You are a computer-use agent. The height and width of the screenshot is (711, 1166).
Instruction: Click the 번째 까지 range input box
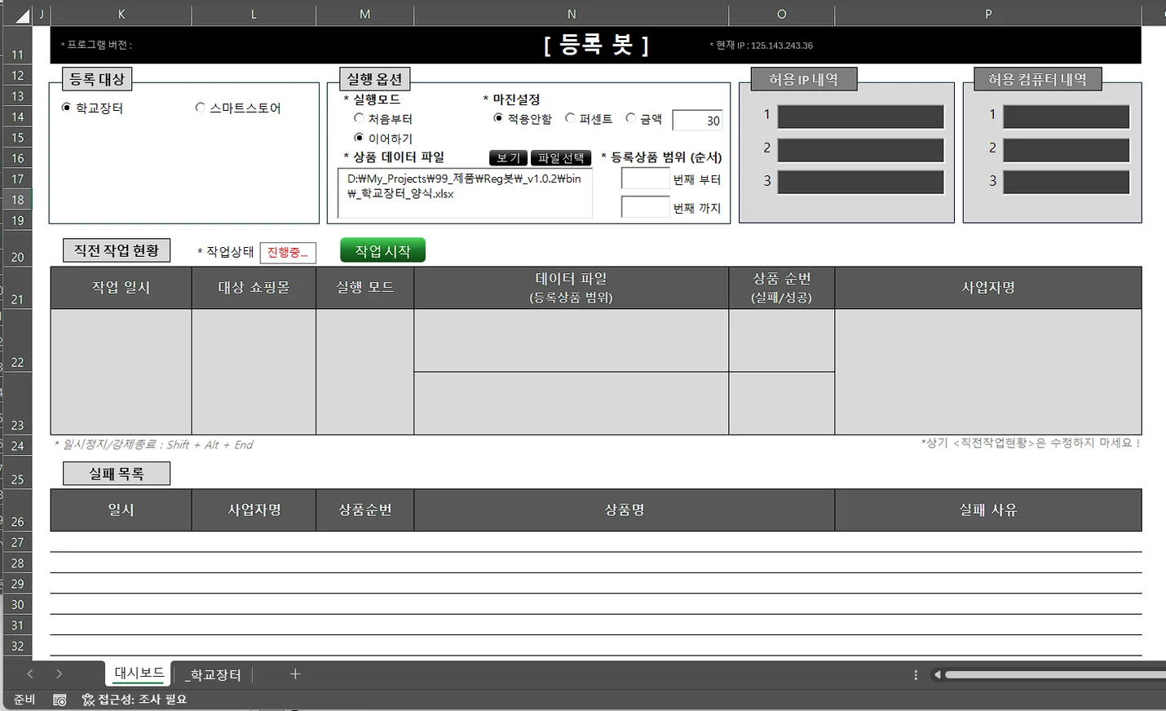[645, 207]
